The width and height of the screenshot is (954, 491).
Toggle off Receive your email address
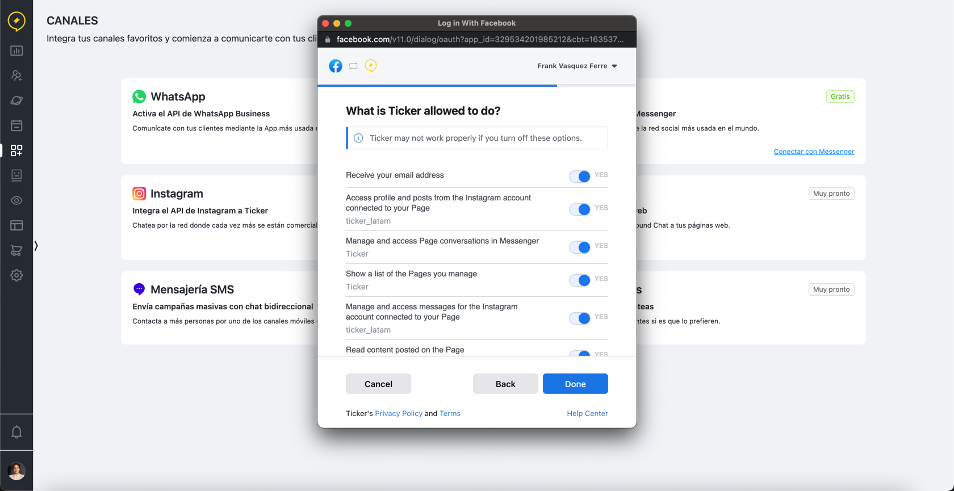tap(580, 176)
